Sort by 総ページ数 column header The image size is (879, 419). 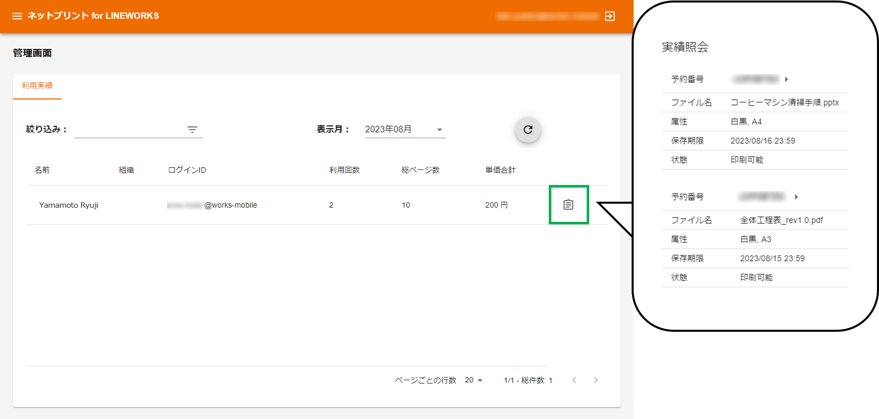420,170
